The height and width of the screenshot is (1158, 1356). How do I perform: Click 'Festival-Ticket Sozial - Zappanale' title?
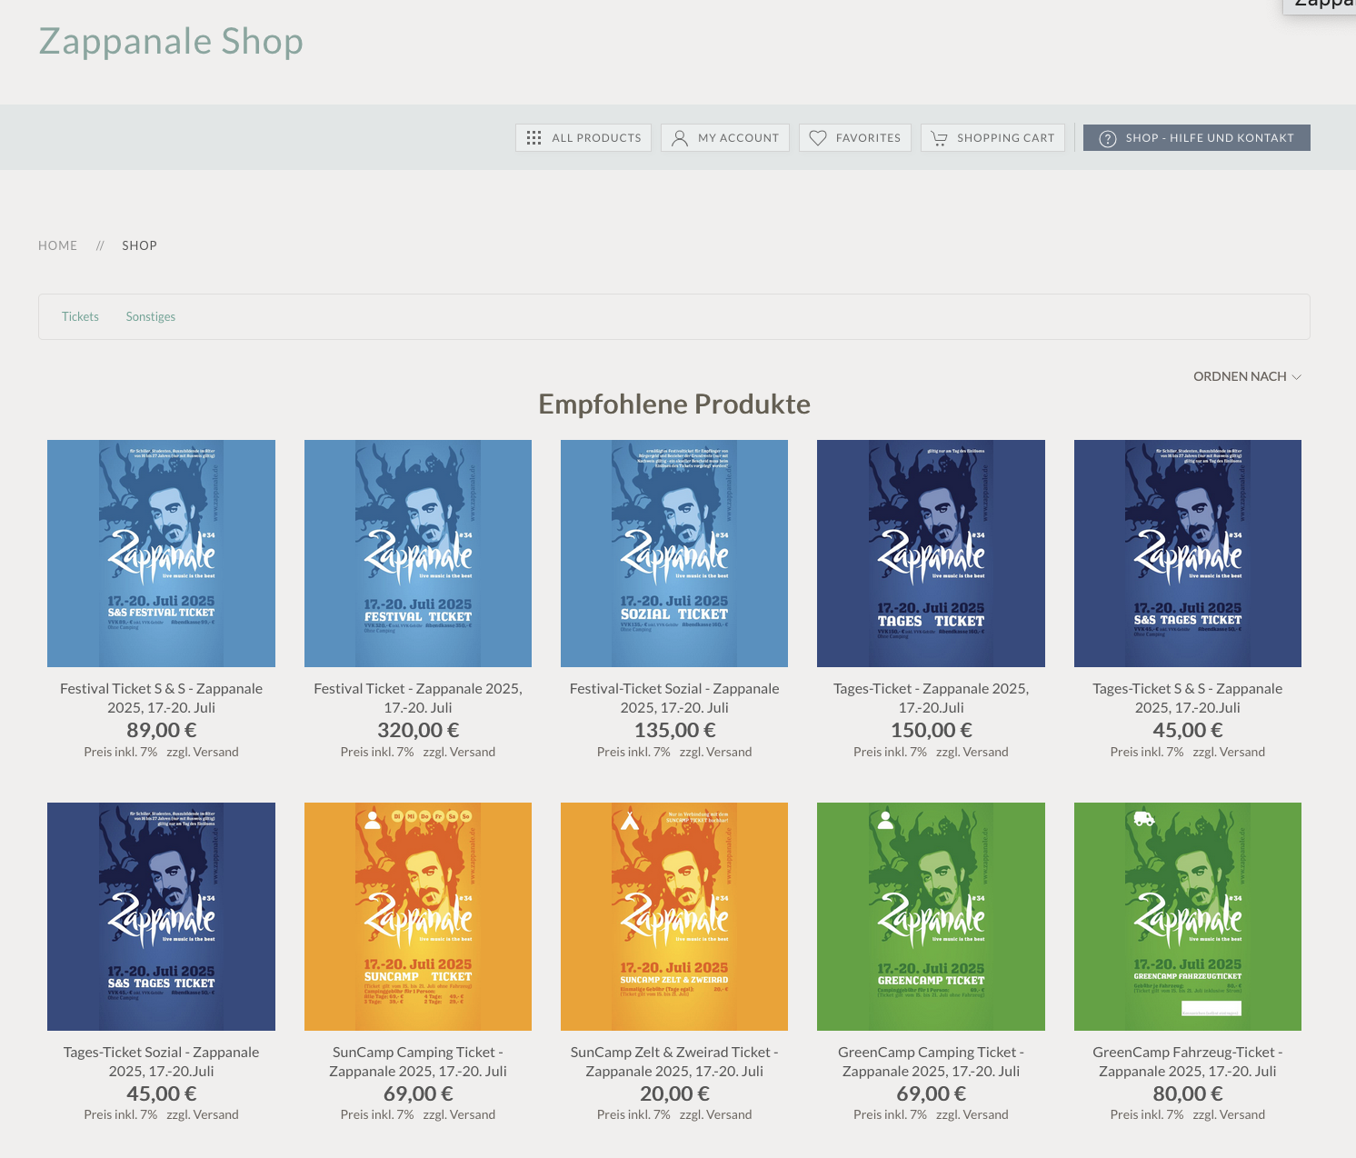[x=674, y=698]
